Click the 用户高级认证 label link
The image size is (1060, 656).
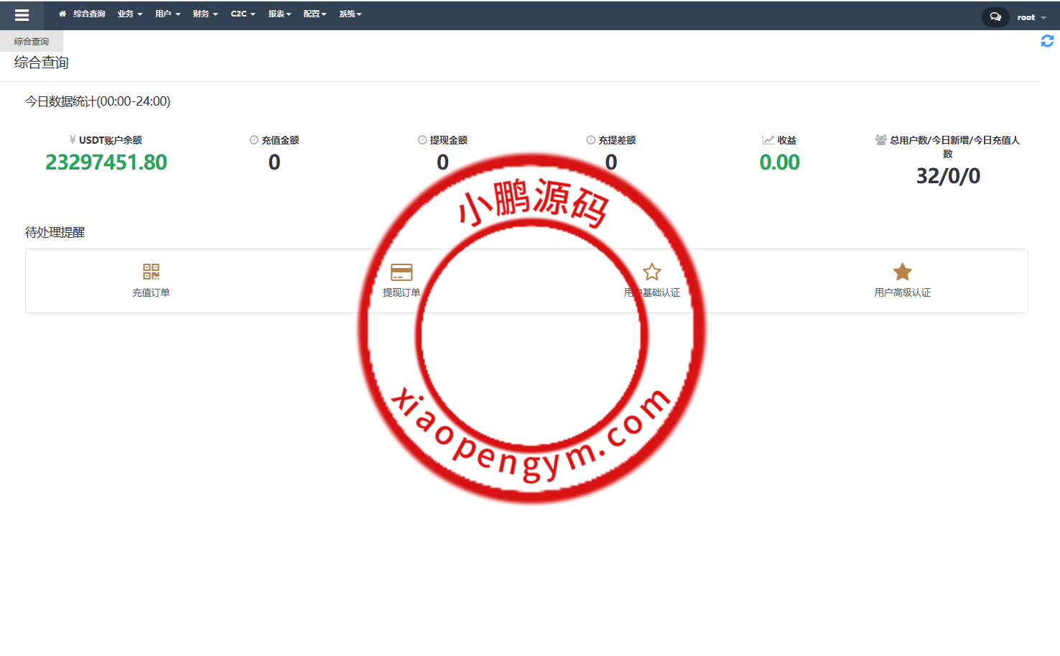click(902, 292)
